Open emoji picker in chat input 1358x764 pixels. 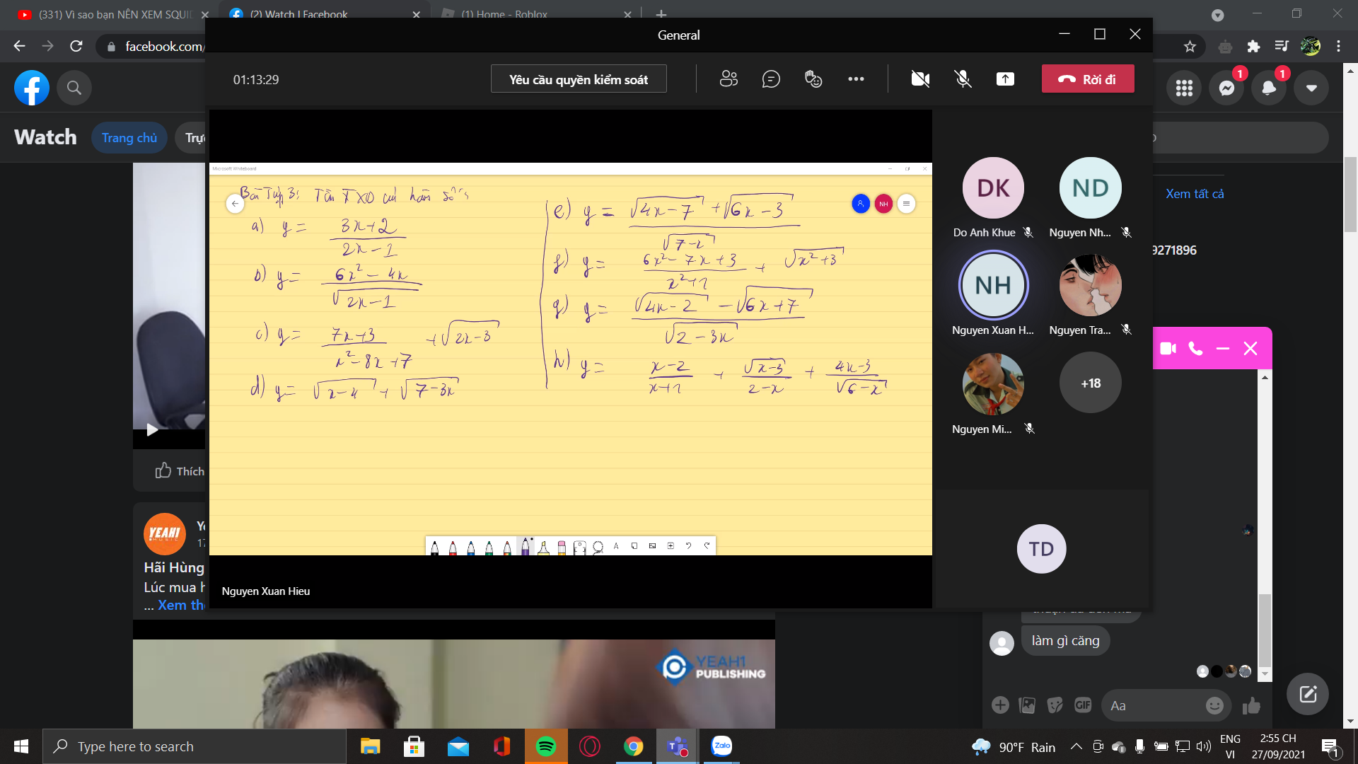(1214, 705)
